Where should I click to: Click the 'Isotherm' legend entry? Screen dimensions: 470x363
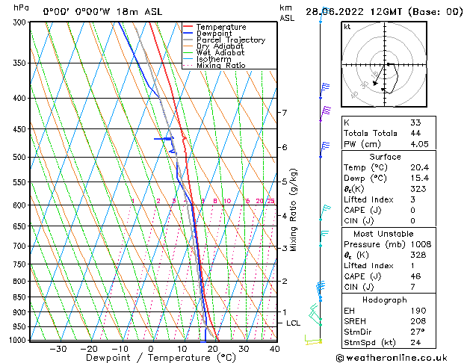214,59
